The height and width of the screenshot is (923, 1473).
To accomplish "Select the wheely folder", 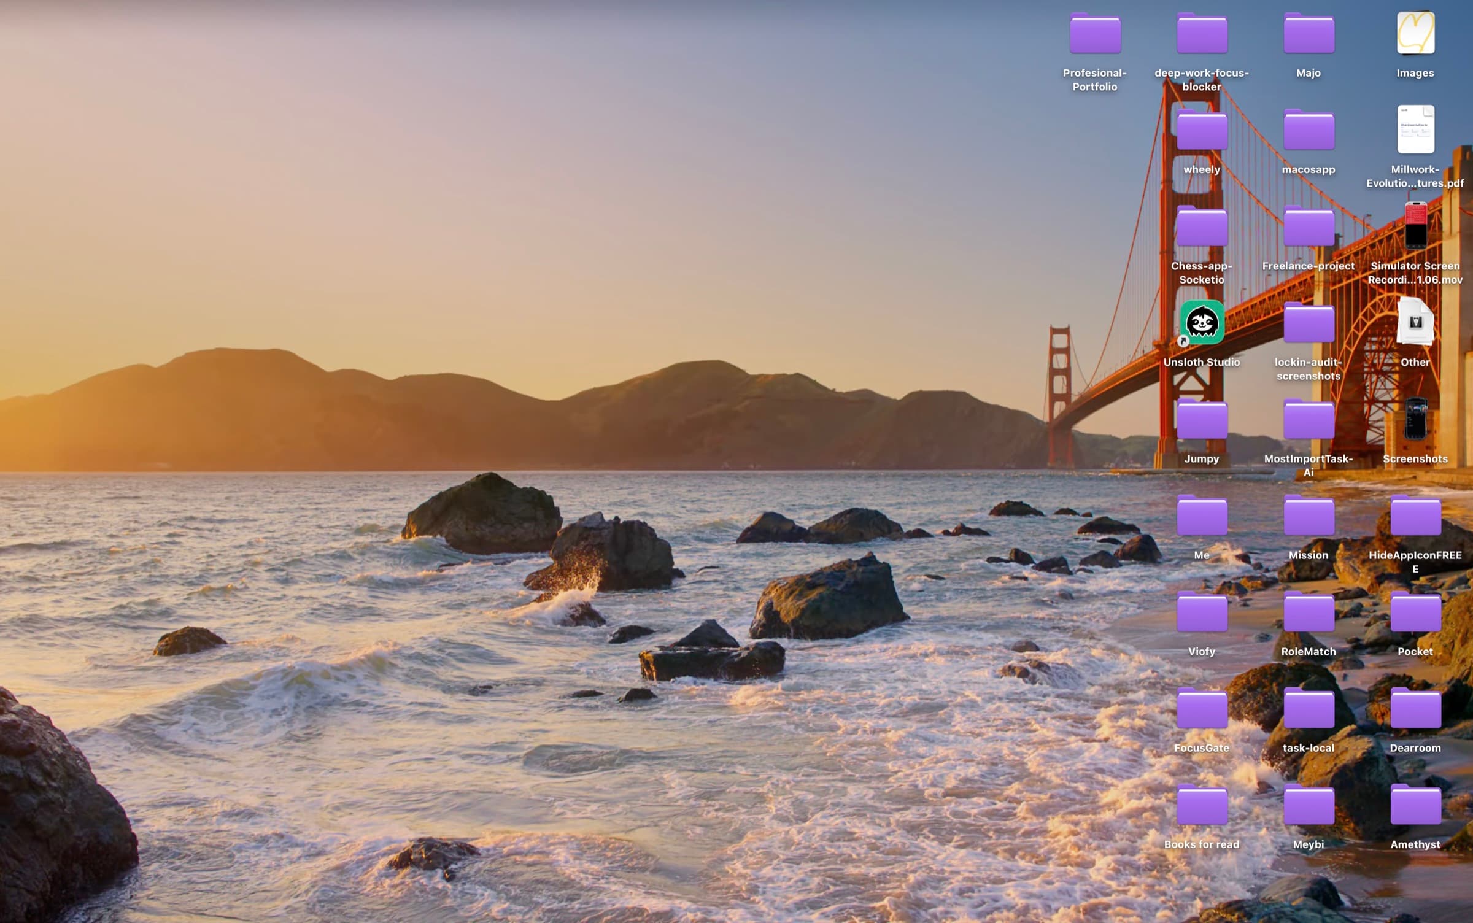I will tap(1202, 130).
